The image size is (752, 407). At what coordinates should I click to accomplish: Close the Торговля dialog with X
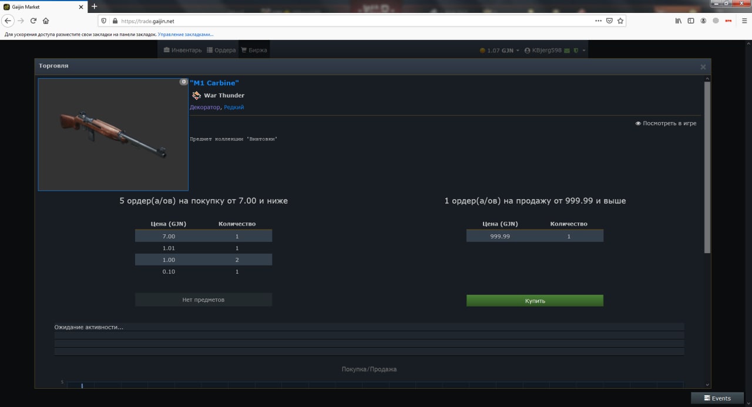703,67
